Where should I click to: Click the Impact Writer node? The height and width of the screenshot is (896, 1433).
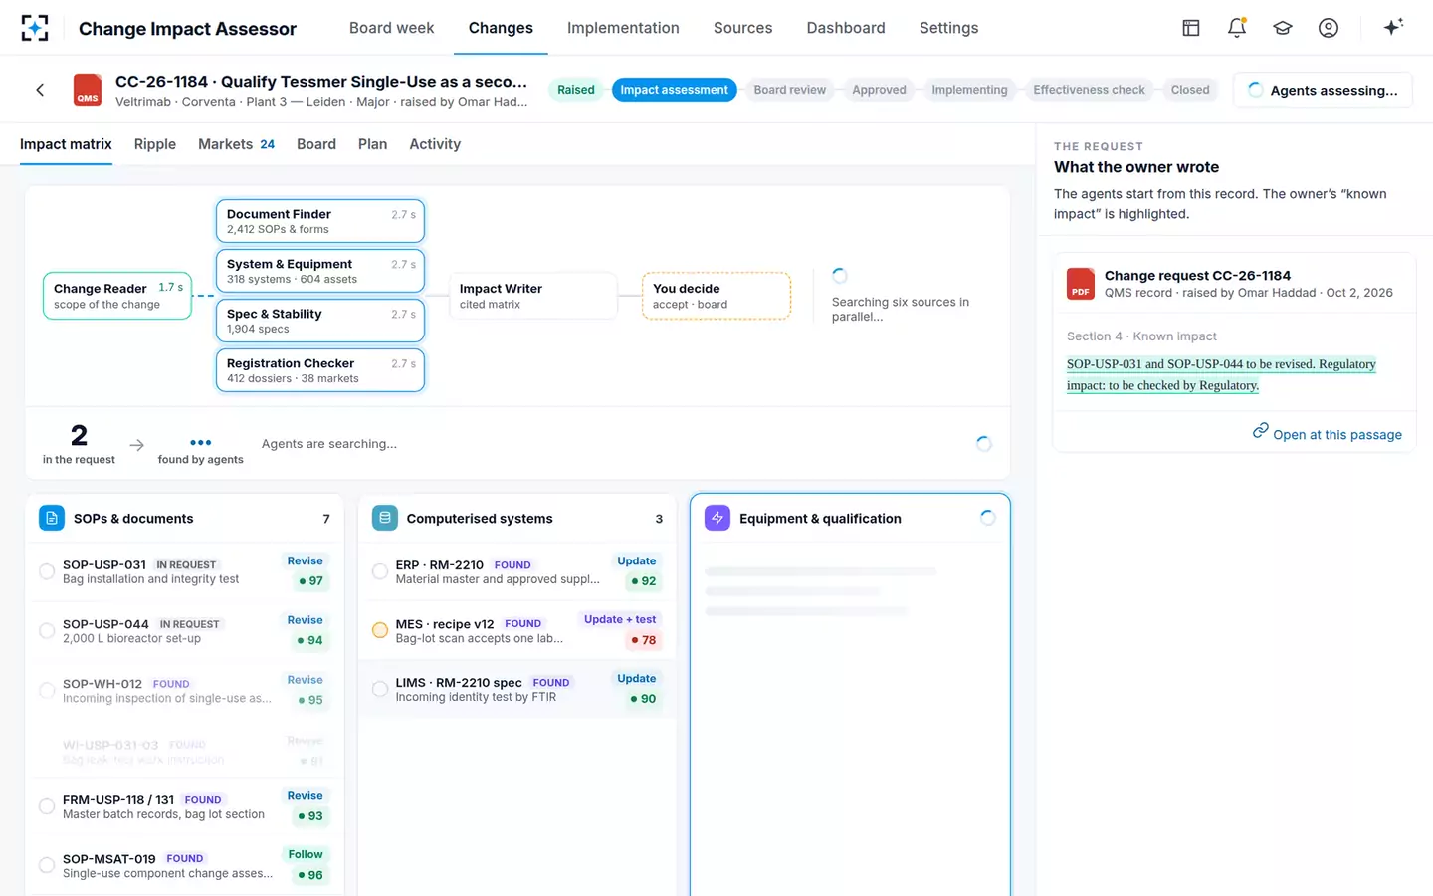533,296
